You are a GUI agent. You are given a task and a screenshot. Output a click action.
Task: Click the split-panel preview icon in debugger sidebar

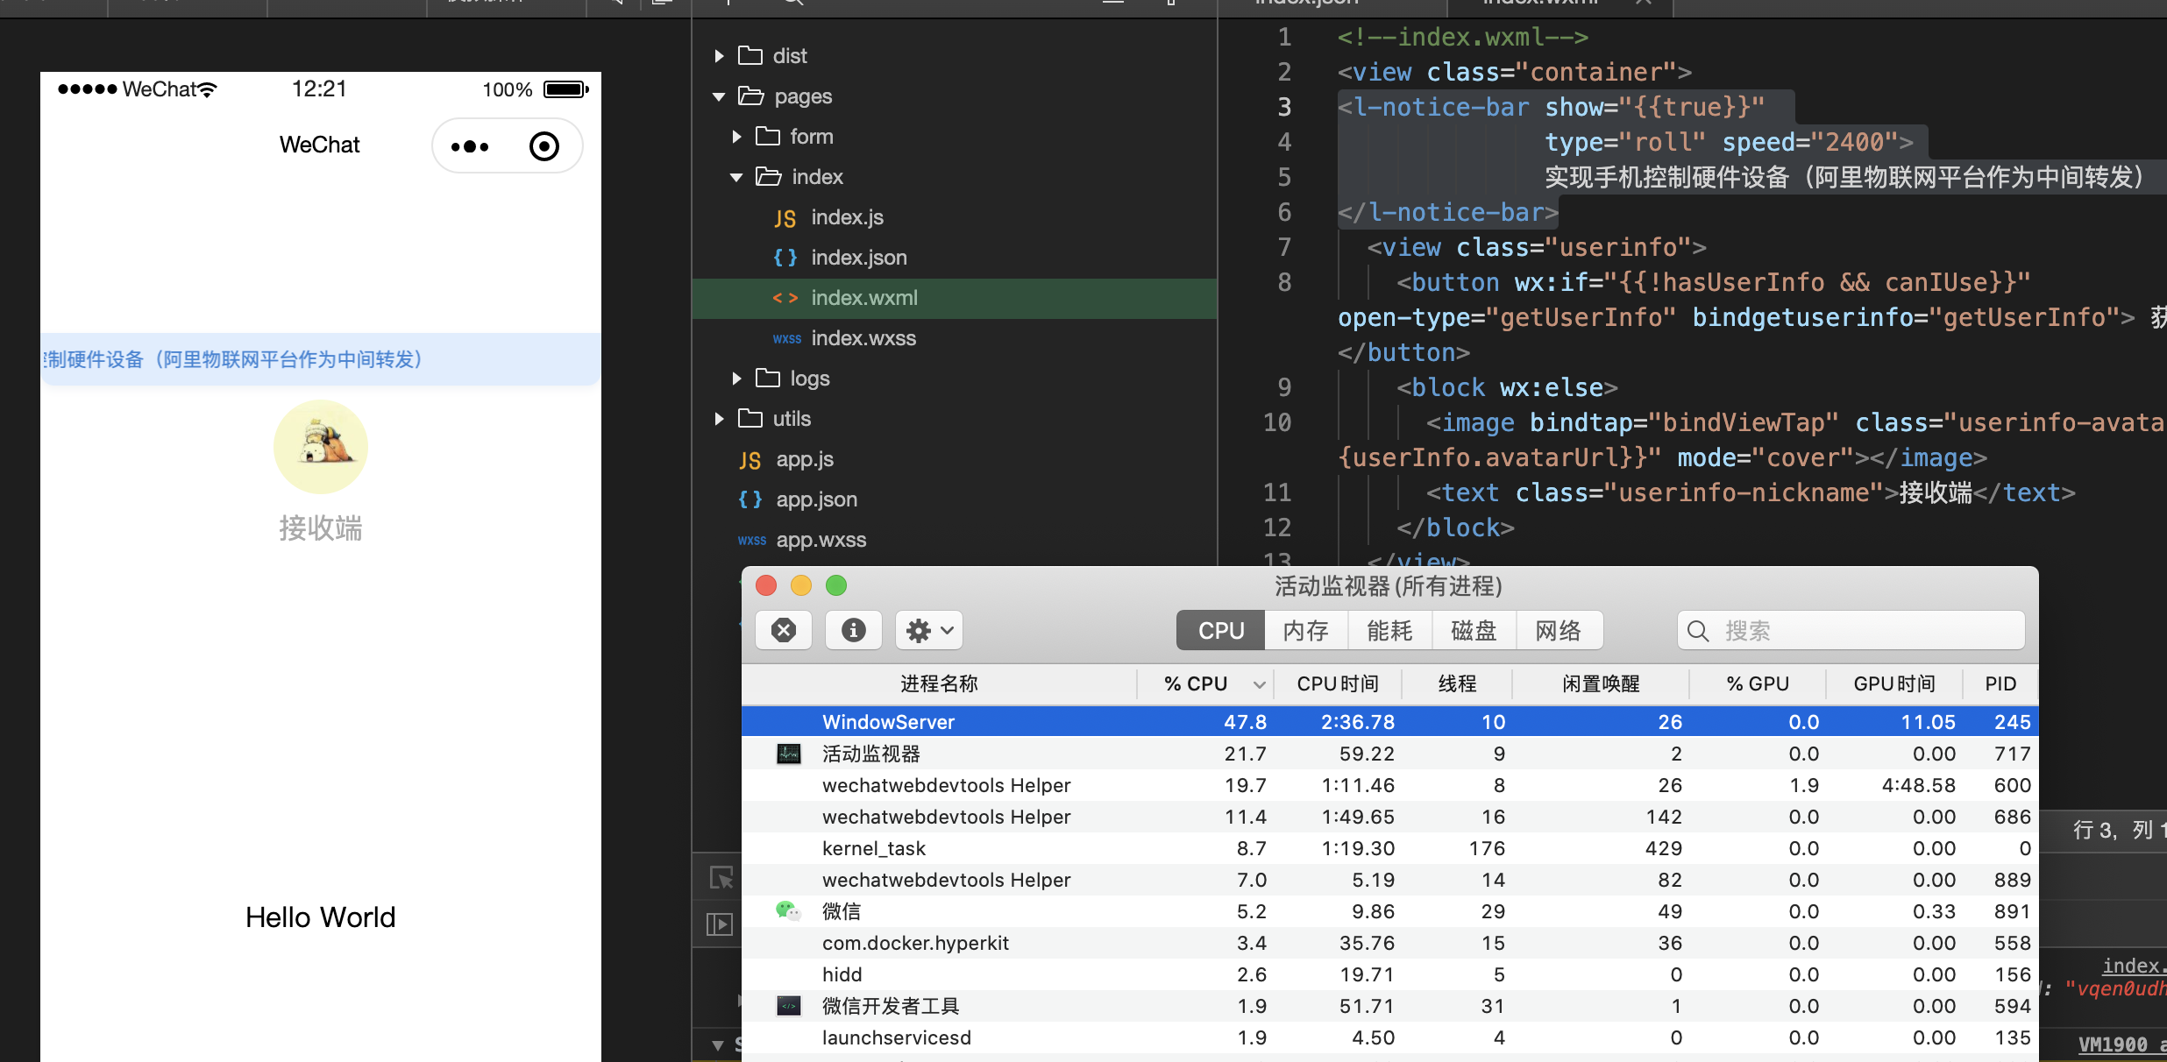tap(719, 924)
